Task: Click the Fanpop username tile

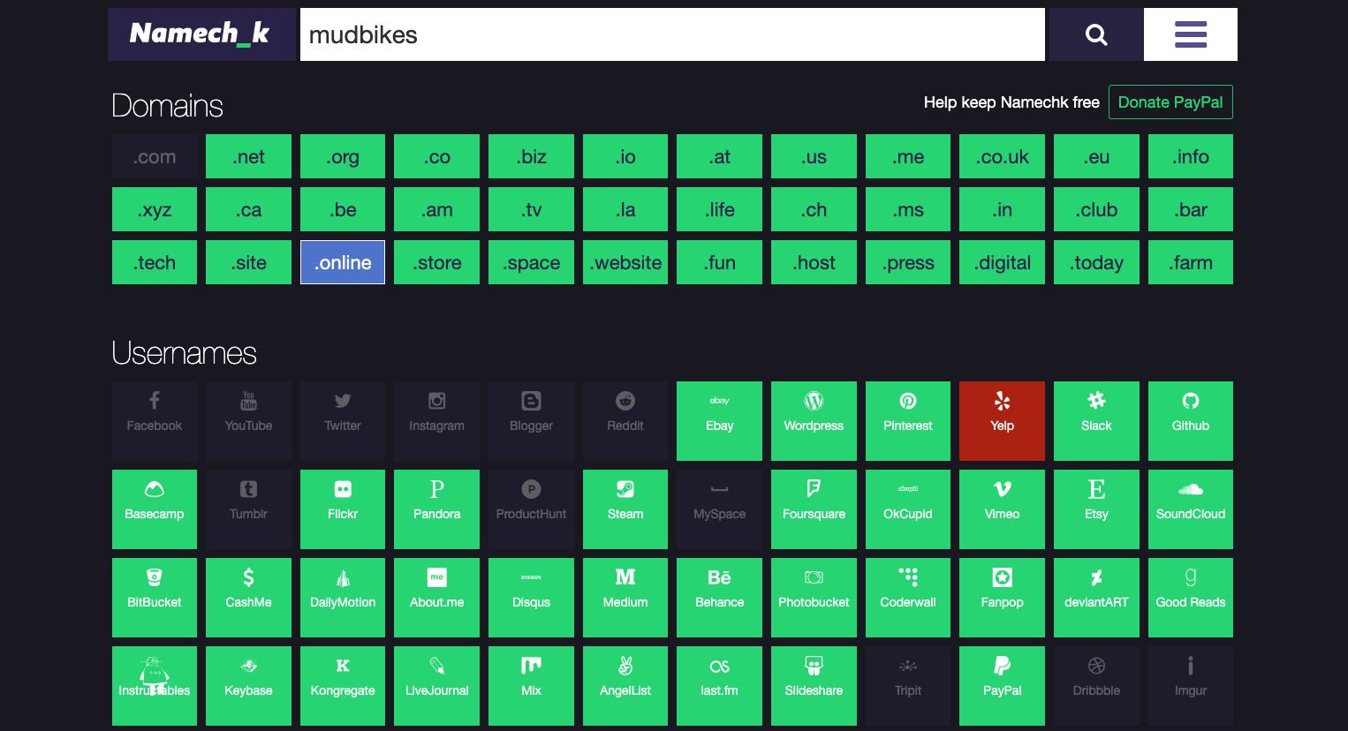Action: pyautogui.click(x=1002, y=598)
